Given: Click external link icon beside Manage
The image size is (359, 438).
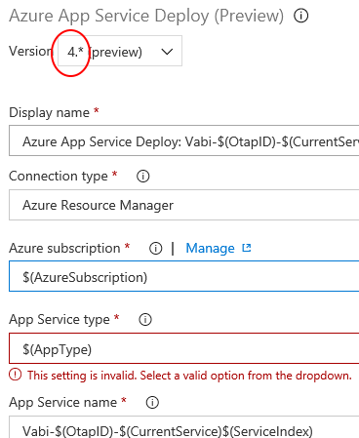Looking at the screenshot, I should [247, 248].
